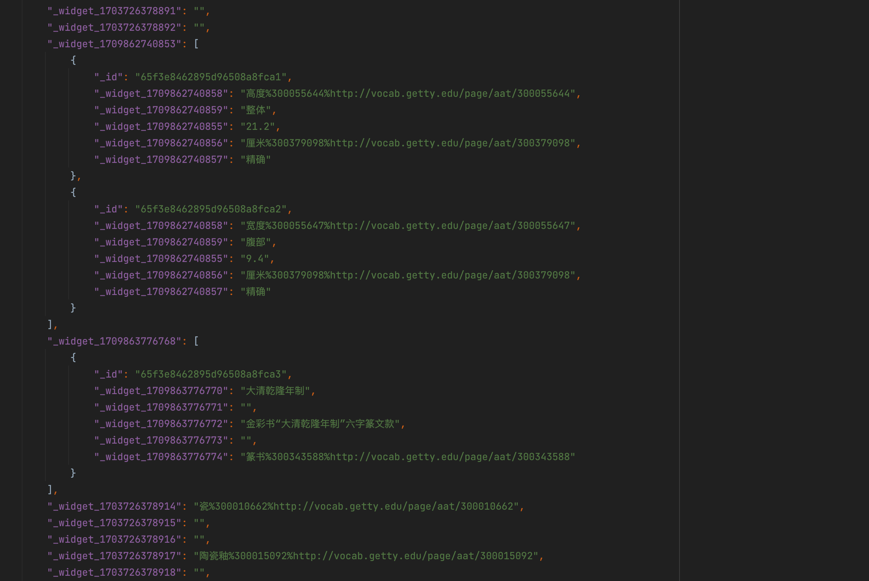
Task: Click the id value ending in fca2
Action: [211, 209]
